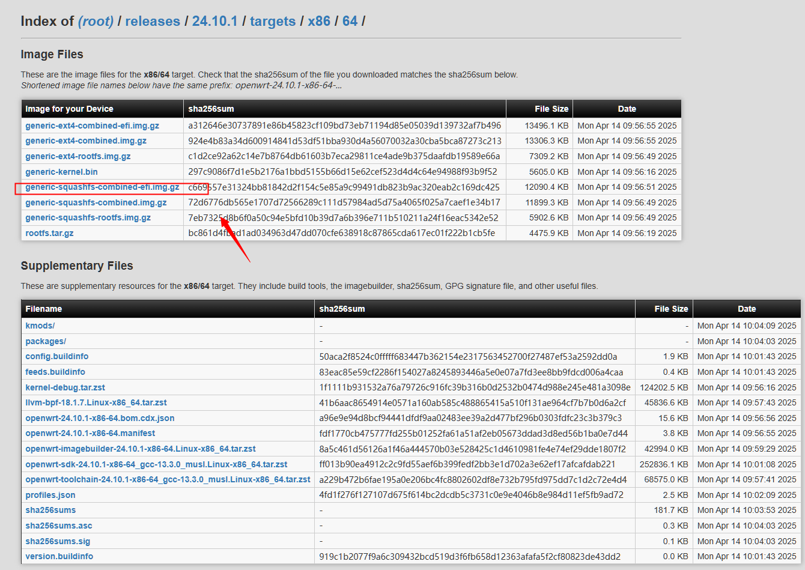The height and width of the screenshot is (570, 805).
Task: Click the 'Mon Apr 14 09:56:51 2025' date cell
Action: [627, 187]
